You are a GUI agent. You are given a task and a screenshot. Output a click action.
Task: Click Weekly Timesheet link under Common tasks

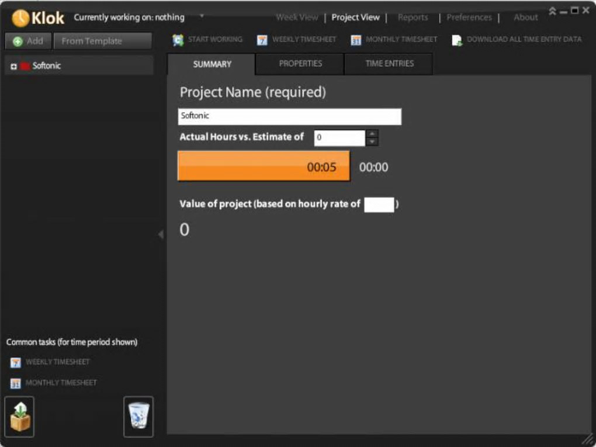tap(57, 362)
